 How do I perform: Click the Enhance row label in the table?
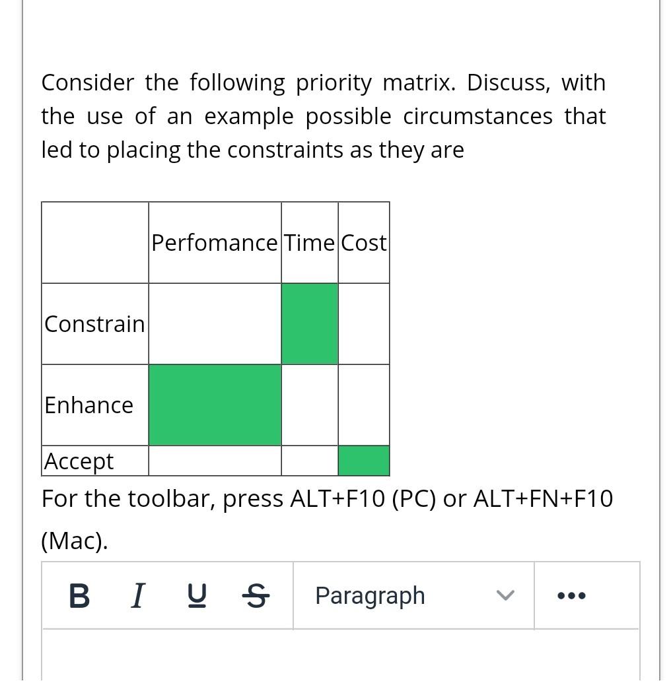pyautogui.click(x=88, y=405)
